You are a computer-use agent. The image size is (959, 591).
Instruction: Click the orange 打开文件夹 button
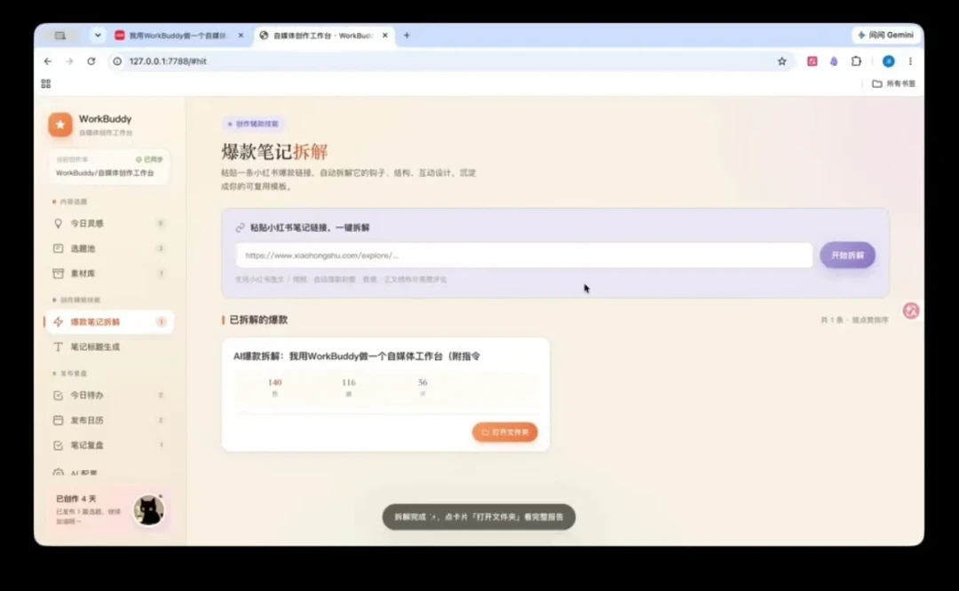[504, 432]
